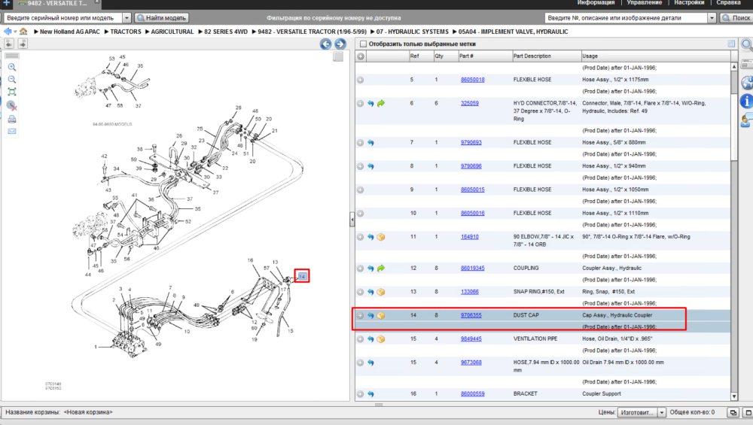This screenshot has height=425, width=753.
Task: Open the Управление menu
Action: coord(644,3)
